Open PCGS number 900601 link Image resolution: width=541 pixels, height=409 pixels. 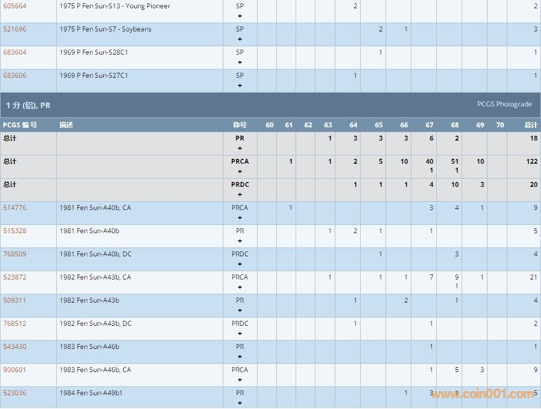(15, 370)
